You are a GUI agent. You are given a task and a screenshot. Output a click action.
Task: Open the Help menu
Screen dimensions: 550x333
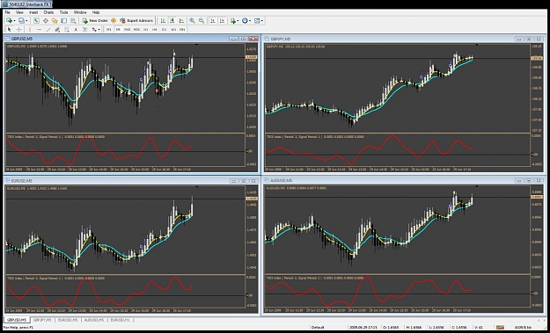pyautogui.click(x=96, y=12)
